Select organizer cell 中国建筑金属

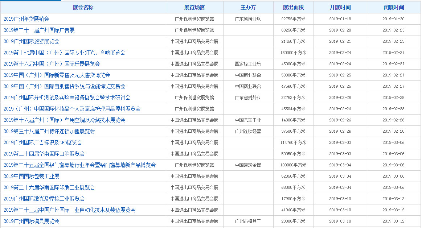pyautogui.click(x=248, y=165)
